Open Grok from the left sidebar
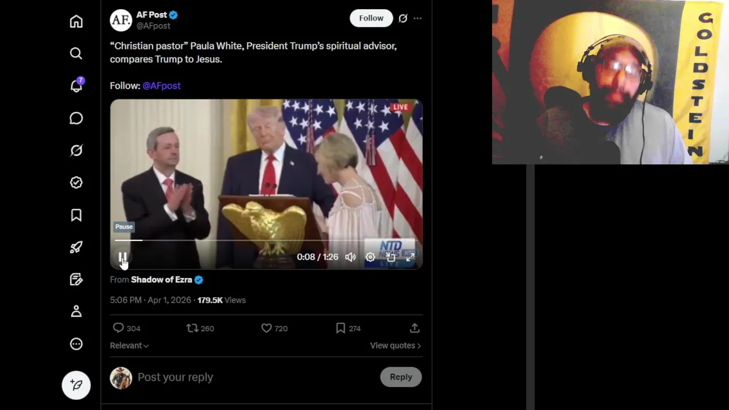729x410 pixels. (x=76, y=150)
